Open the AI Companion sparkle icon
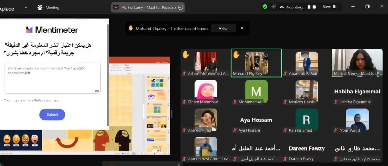Viewport: 388px width, 166px height. [274, 7]
